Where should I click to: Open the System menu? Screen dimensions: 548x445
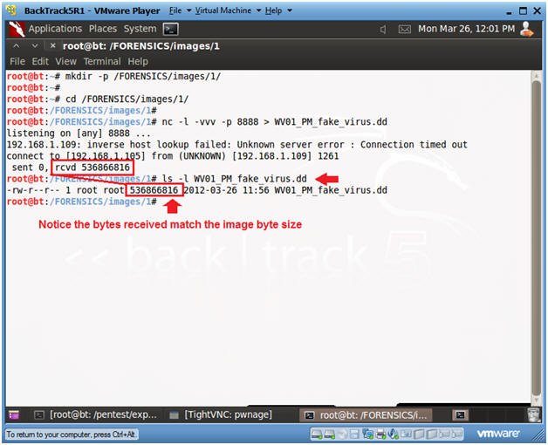(140, 29)
